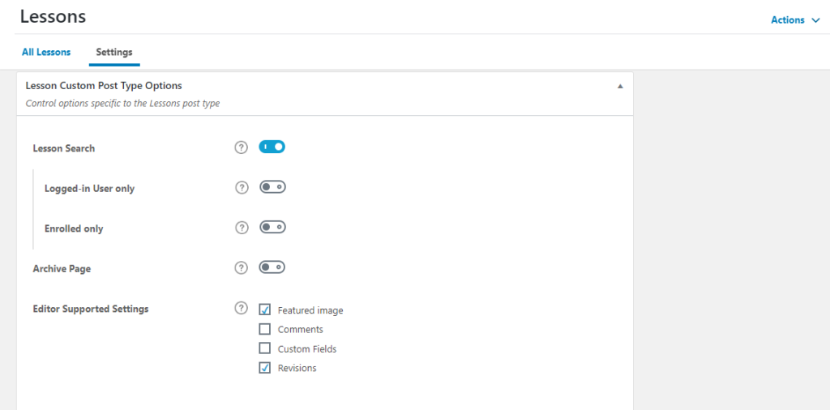
Task: Select the Settings tab
Action: click(114, 52)
